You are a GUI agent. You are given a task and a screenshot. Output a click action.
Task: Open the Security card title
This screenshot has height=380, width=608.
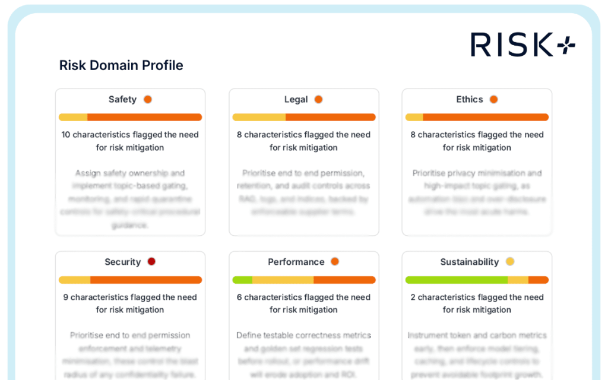coord(122,262)
